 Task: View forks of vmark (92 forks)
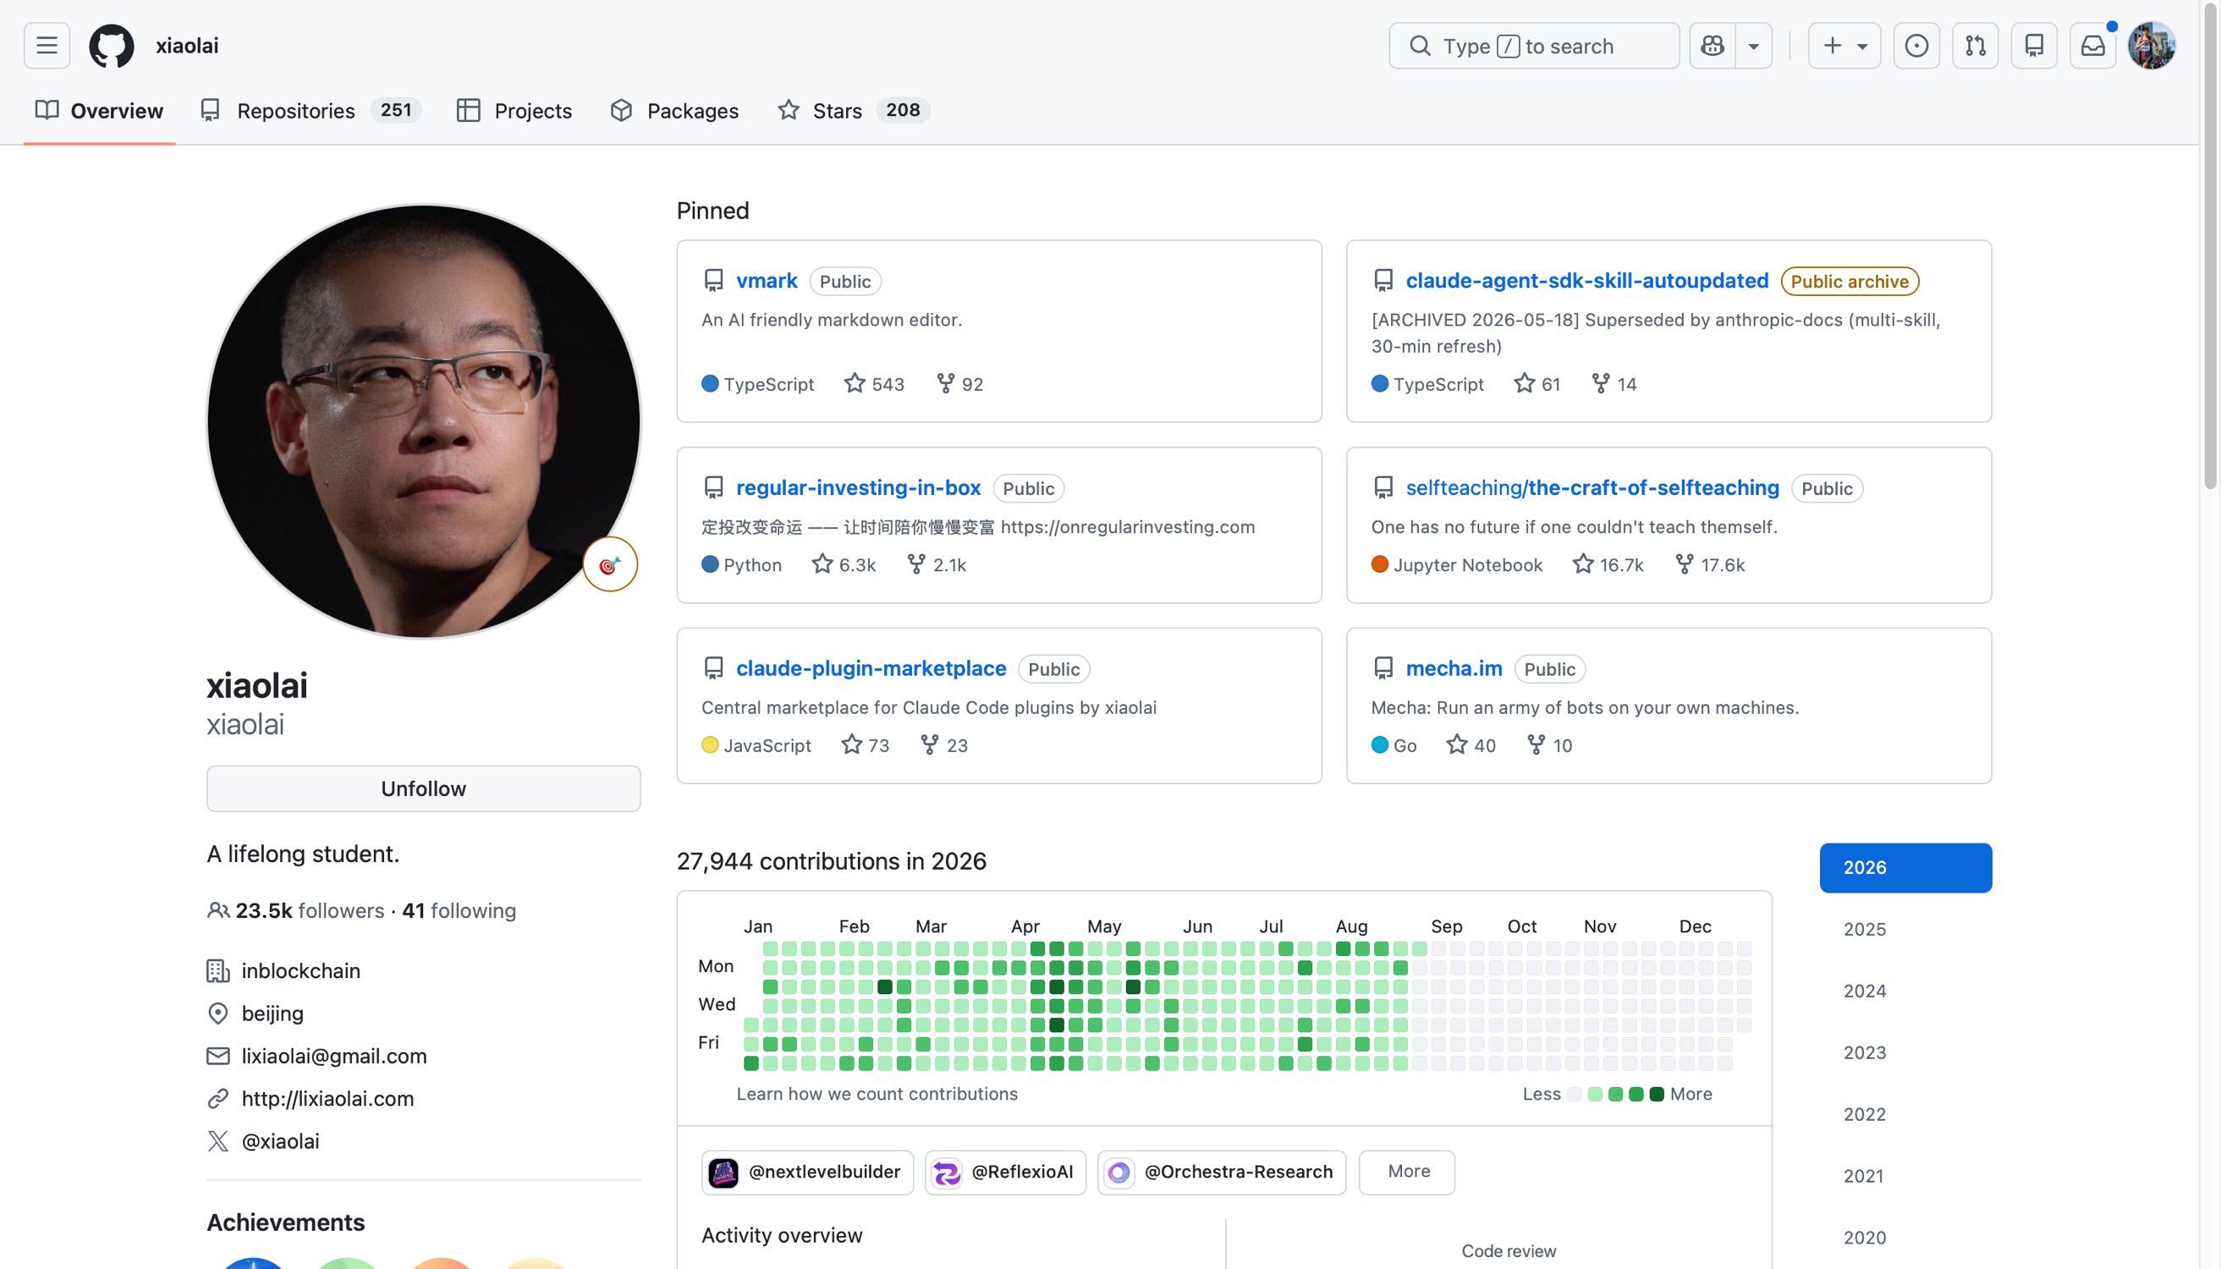[959, 384]
